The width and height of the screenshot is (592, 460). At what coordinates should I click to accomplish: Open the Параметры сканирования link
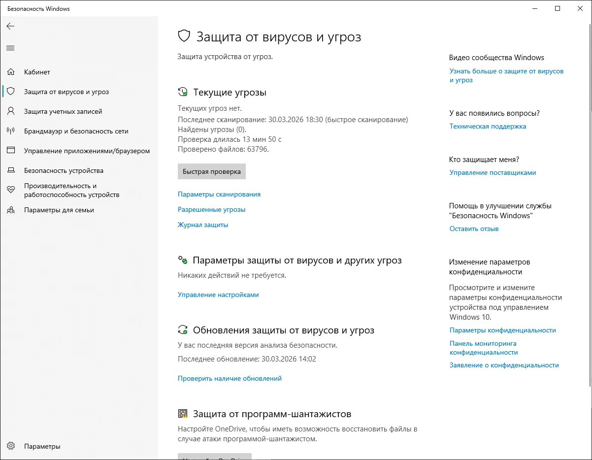click(219, 194)
